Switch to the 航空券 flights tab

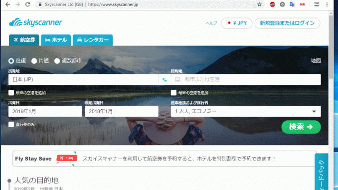24,40
